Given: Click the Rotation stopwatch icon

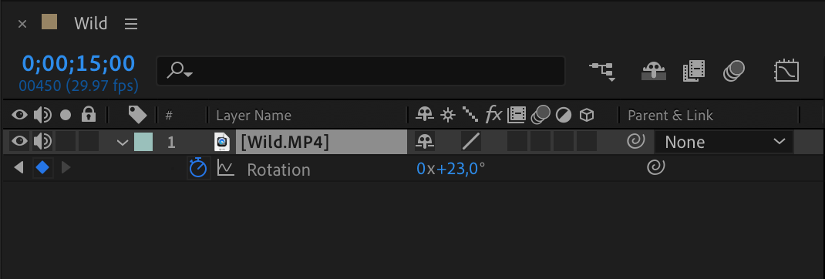Looking at the screenshot, I should [x=198, y=169].
